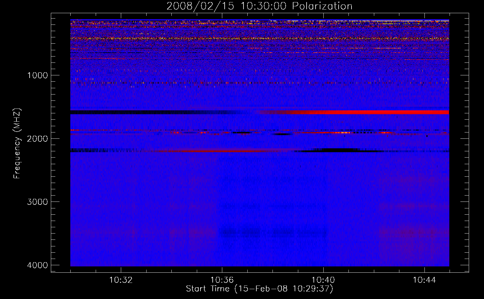Click the "4000" frequency tick label
The image size is (484, 299).
(x=37, y=265)
